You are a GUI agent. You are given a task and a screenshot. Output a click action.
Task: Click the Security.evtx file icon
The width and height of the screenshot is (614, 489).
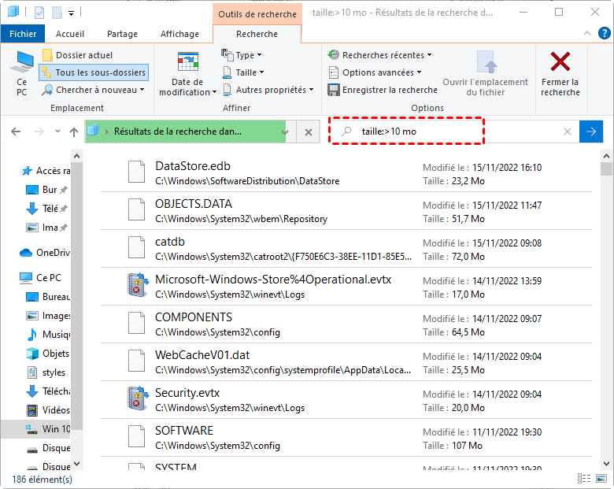138,398
